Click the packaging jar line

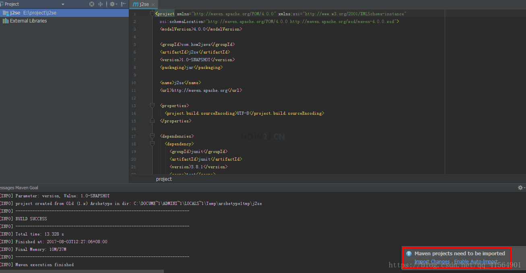(x=191, y=67)
